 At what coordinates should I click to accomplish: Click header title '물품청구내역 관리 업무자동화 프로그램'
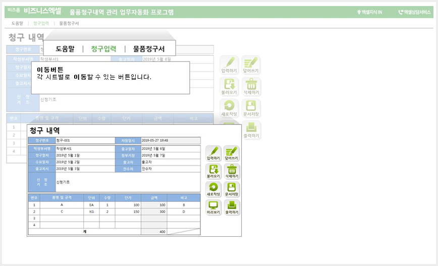122,12
